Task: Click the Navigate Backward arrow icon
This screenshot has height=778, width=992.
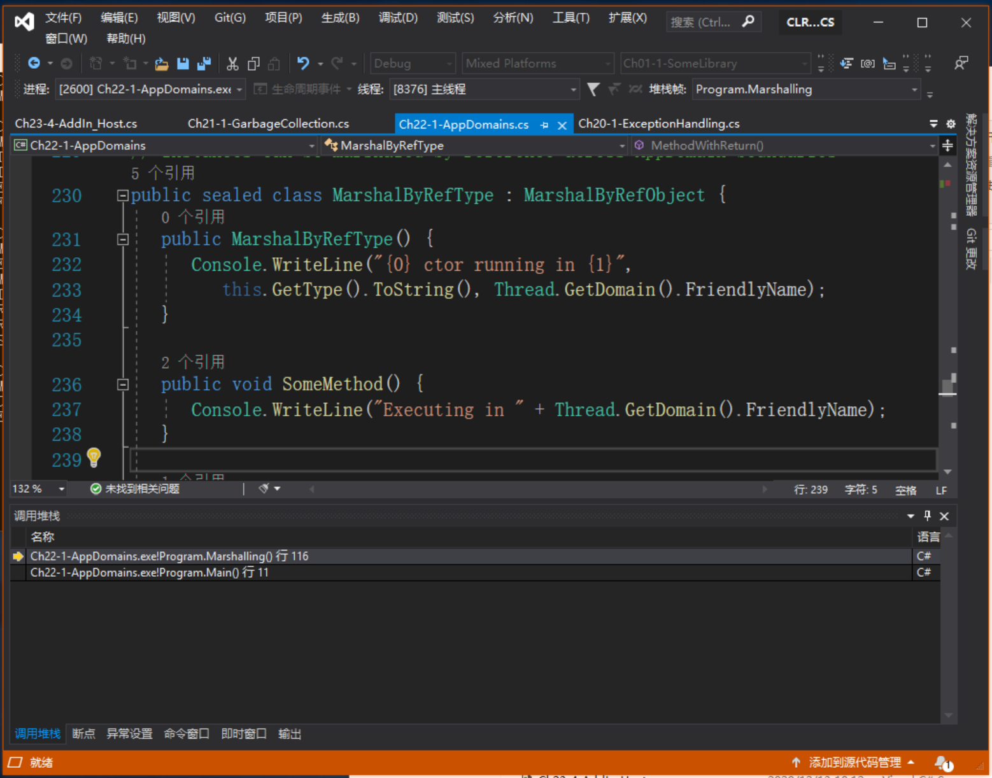Action: click(x=34, y=64)
